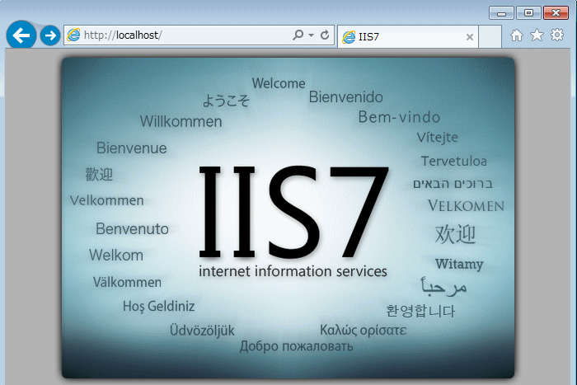The width and height of the screenshot is (577, 385).
Task: Close the Internet Explorer window
Action: 556,13
